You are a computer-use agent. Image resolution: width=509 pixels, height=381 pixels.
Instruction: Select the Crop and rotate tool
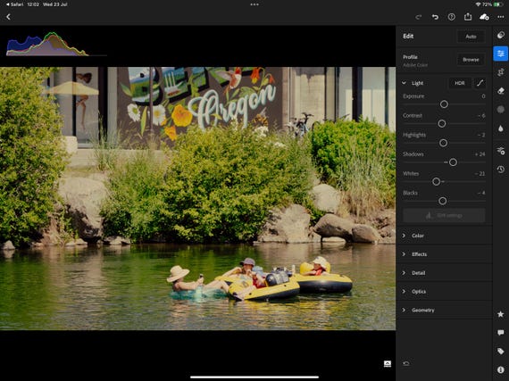tap(501, 72)
